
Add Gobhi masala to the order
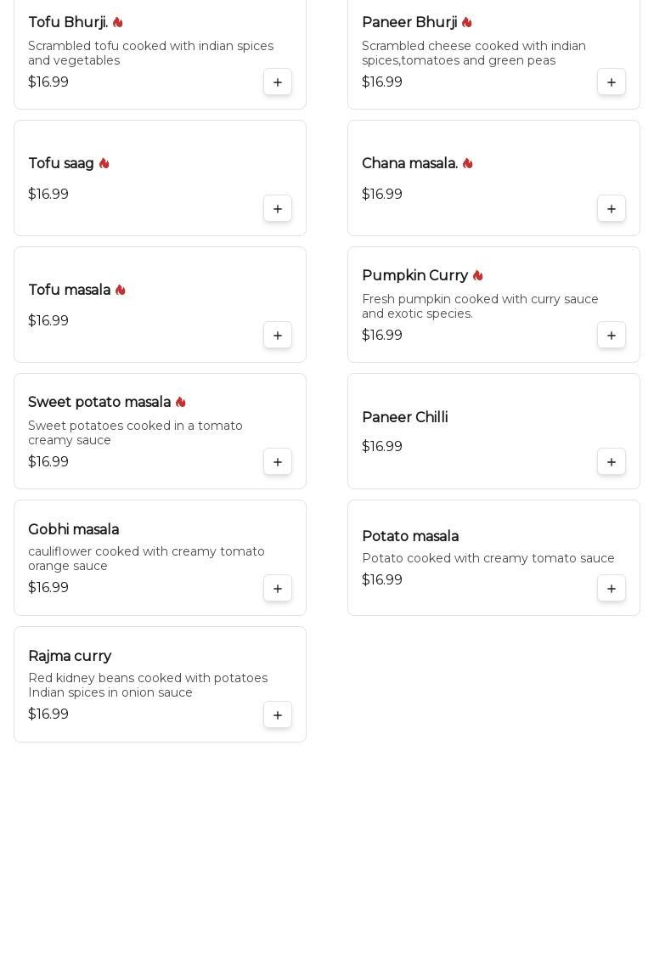click(278, 589)
